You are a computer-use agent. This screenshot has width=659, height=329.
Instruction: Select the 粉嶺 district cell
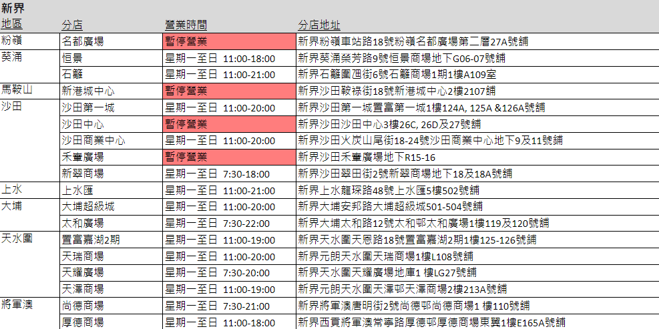point(12,40)
